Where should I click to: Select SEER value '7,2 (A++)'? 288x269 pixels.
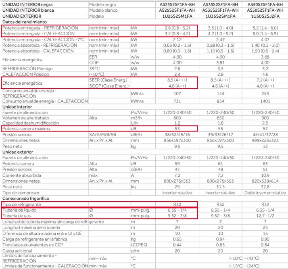tap(265, 80)
